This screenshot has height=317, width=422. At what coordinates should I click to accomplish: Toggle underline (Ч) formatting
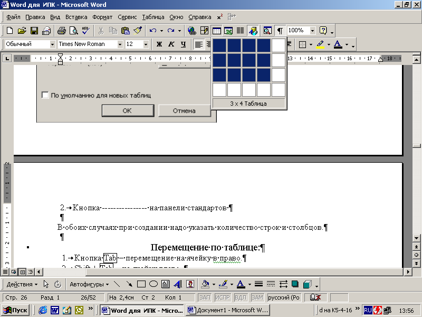pyautogui.click(x=183, y=44)
